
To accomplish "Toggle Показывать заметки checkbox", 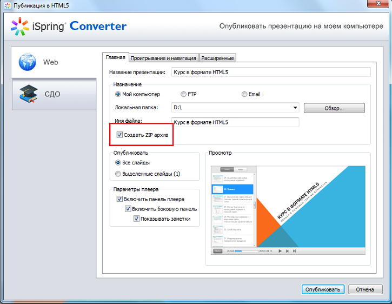I will pos(136,219).
